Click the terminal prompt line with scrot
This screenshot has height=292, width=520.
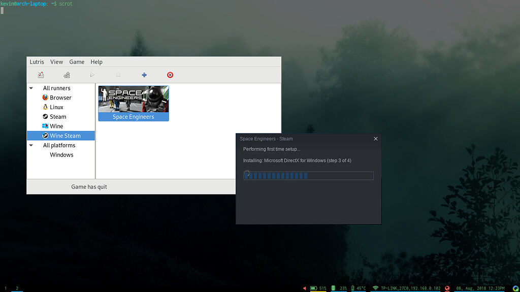click(x=37, y=4)
